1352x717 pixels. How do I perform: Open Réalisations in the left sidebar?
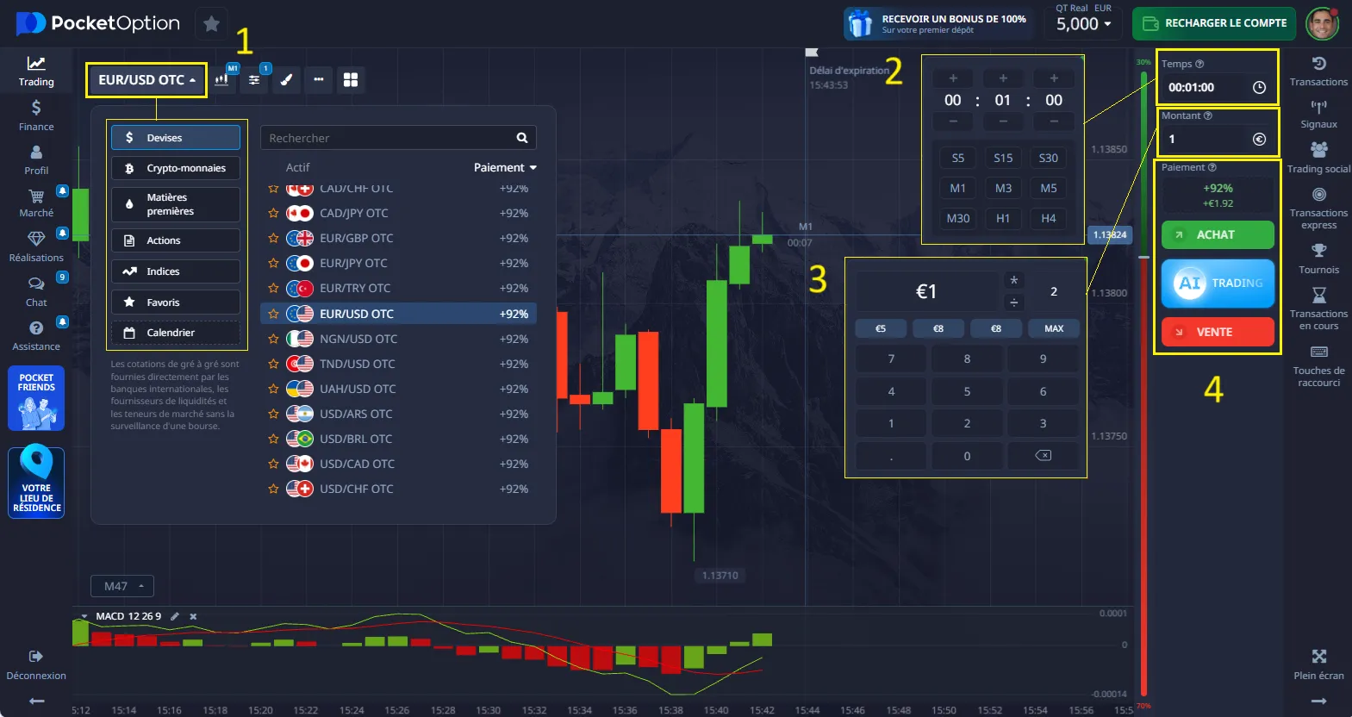[x=36, y=246]
